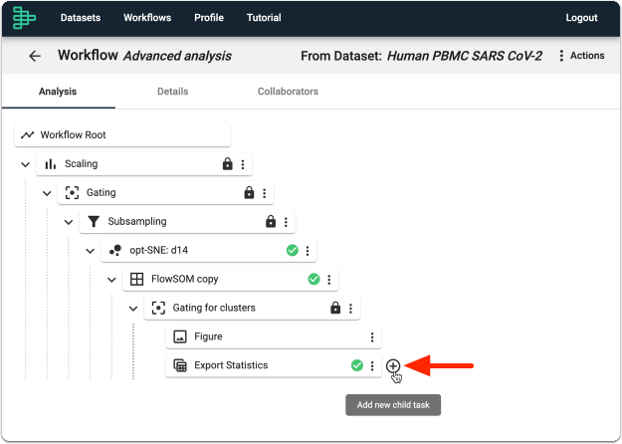The width and height of the screenshot is (622, 444).
Task: Select the Scaling task label
Action: pyautogui.click(x=82, y=164)
